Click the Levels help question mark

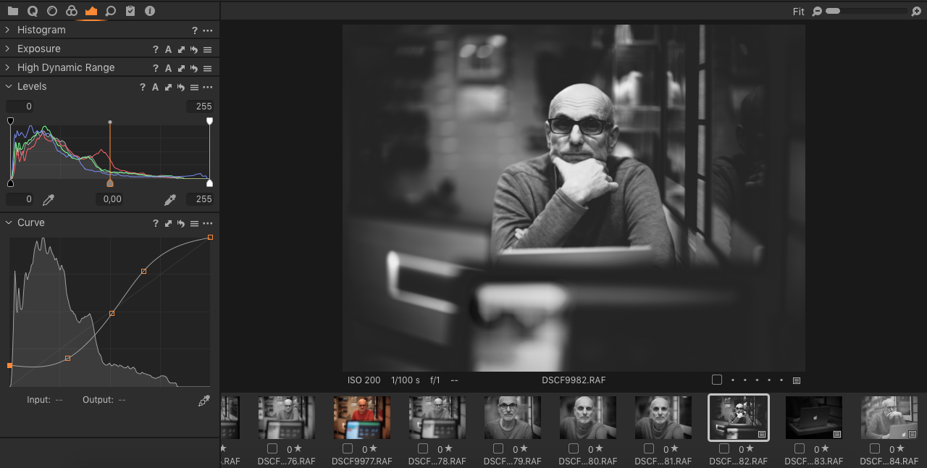(143, 87)
